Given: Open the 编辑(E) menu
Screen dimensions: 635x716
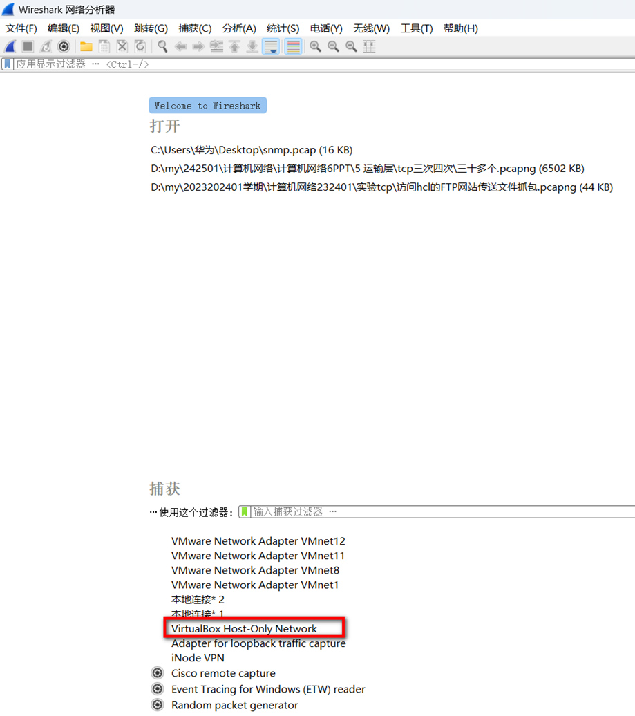Looking at the screenshot, I should [64, 28].
